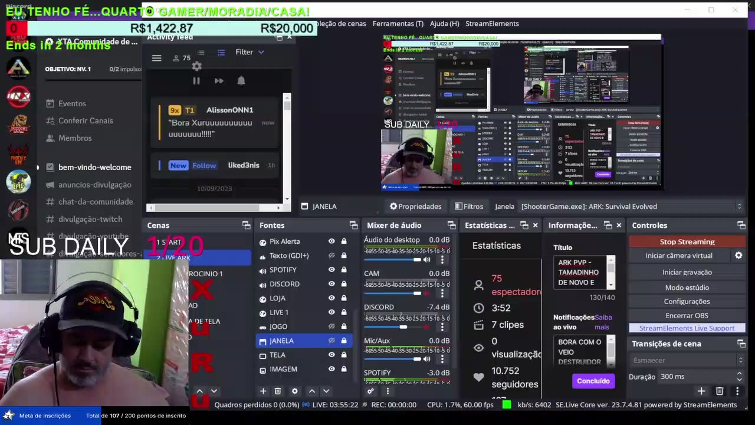
Task: Click StreamElements Live Support button
Action: click(687, 328)
